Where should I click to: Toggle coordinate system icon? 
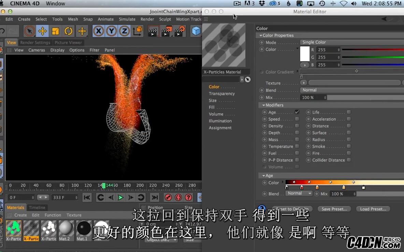138,31
